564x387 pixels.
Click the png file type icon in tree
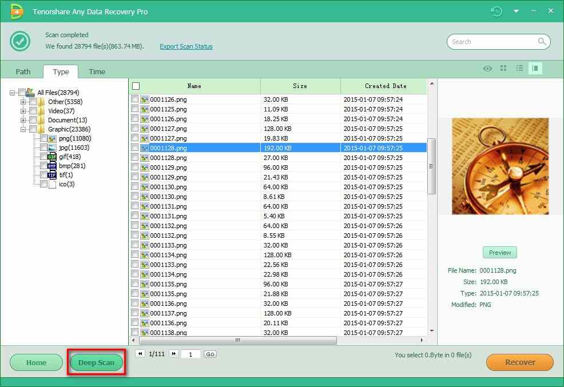point(52,139)
